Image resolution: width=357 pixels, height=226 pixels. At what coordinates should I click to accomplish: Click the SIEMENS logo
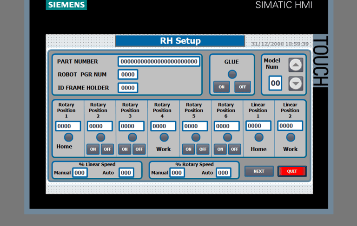click(x=66, y=5)
